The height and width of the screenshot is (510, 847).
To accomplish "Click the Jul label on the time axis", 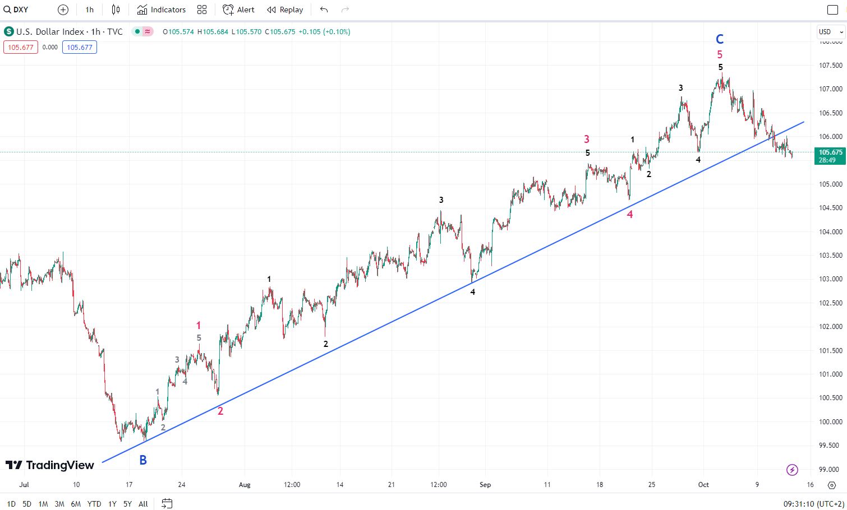I will click(24, 485).
